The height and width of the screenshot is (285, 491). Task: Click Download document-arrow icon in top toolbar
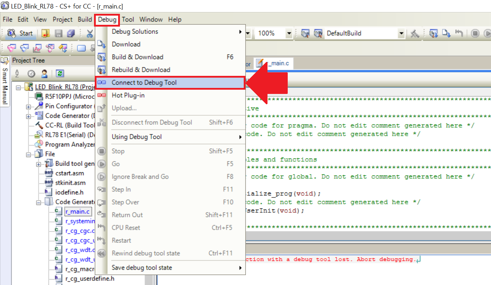point(446,33)
